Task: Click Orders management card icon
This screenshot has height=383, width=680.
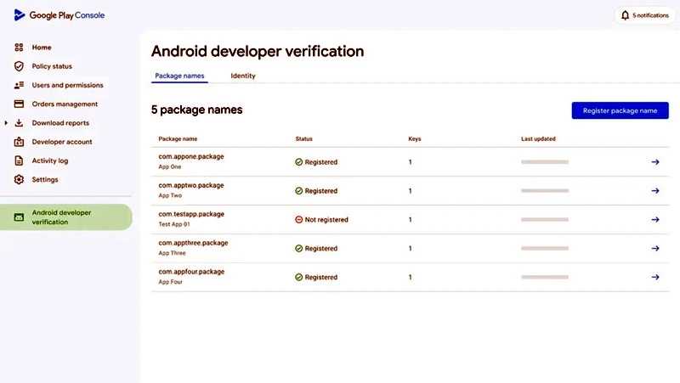Action: 19,104
